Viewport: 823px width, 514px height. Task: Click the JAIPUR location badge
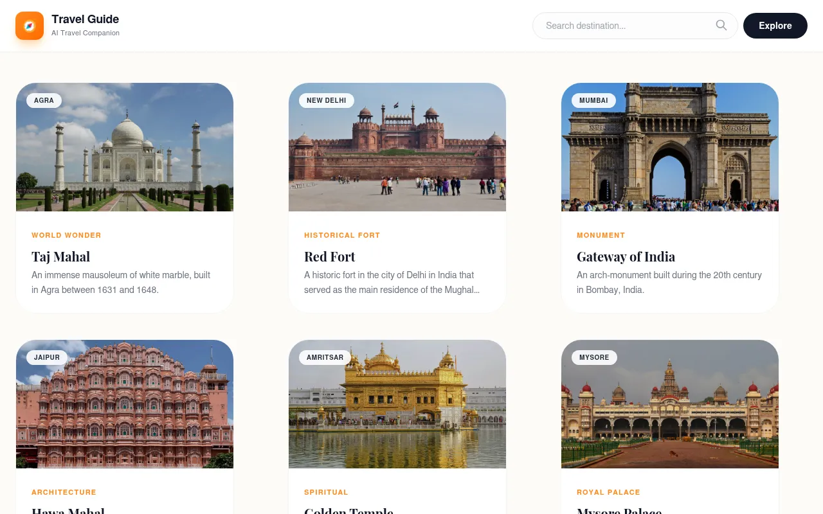(47, 357)
